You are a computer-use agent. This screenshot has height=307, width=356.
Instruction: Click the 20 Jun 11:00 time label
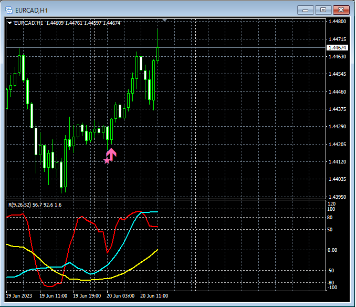pos(154,296)
